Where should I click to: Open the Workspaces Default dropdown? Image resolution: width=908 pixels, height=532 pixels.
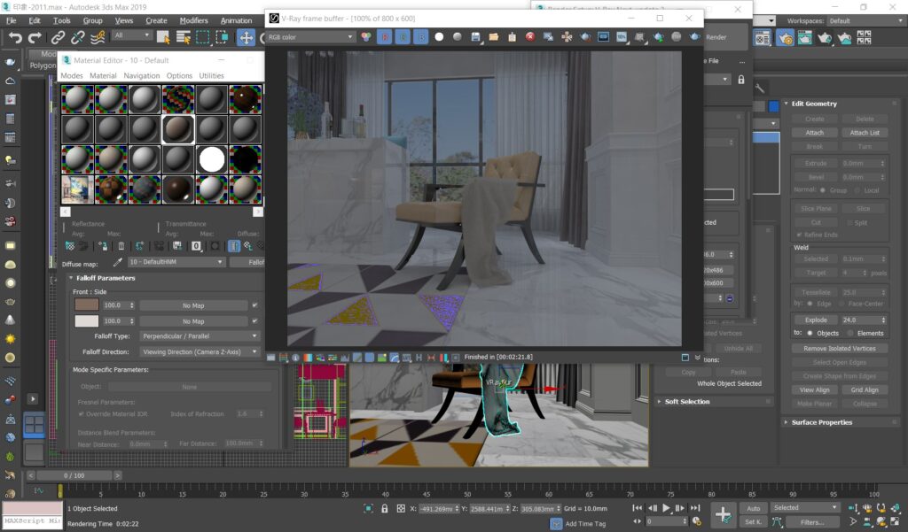(x=865, y=21)
